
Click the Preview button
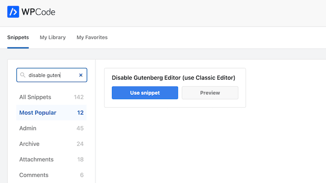(x=210, y=92)
